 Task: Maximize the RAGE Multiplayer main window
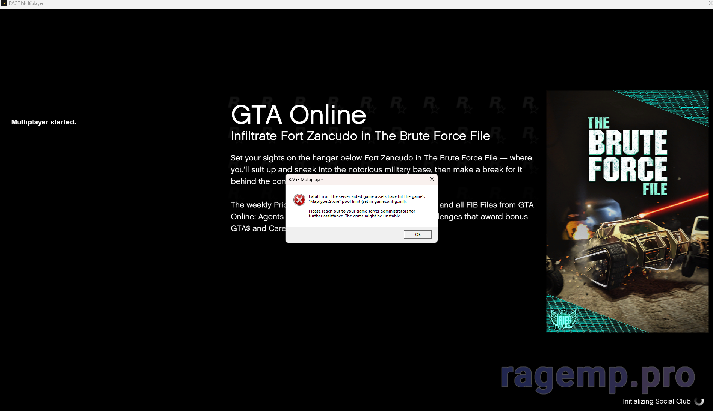[x=693, y=3]
